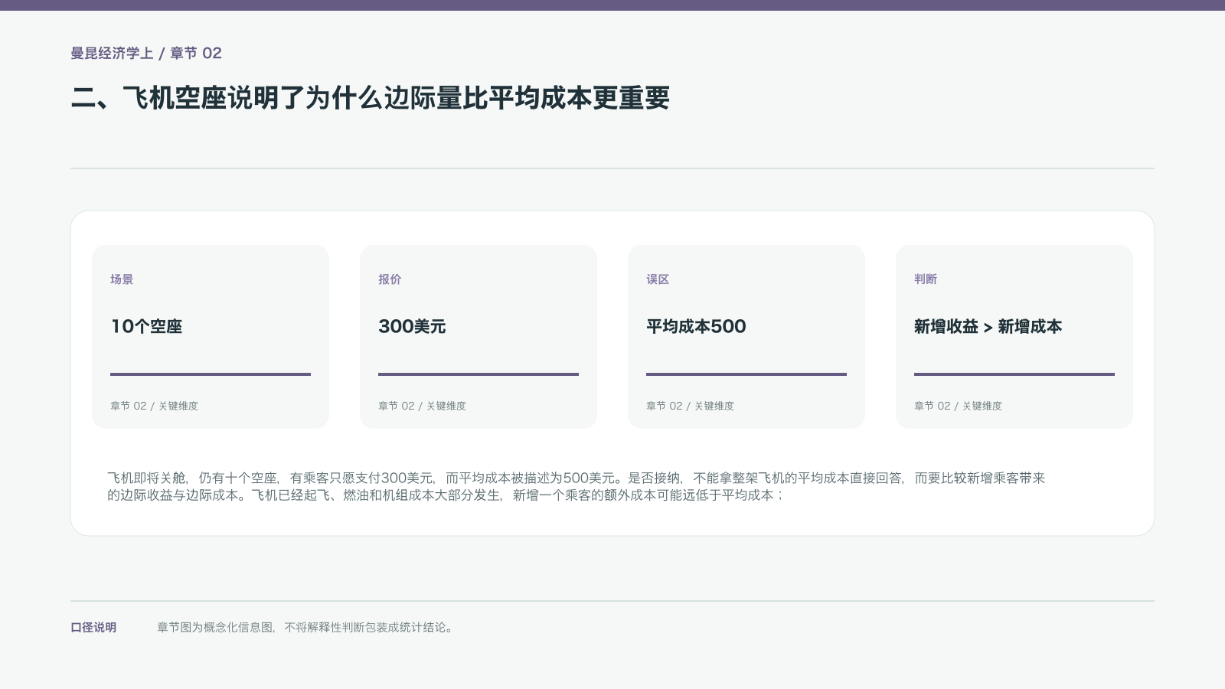
Task: Click footer '章节 02 / 关键维度' in 报价 card
Action: 422,406
